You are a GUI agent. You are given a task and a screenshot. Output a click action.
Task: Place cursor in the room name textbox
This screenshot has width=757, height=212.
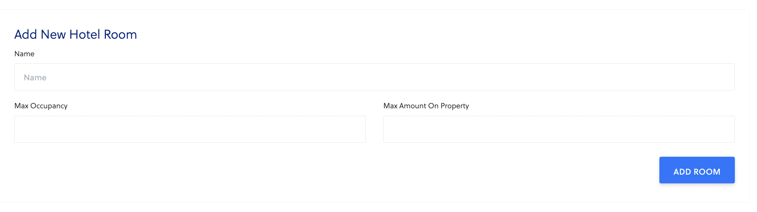tap(374, 77)
